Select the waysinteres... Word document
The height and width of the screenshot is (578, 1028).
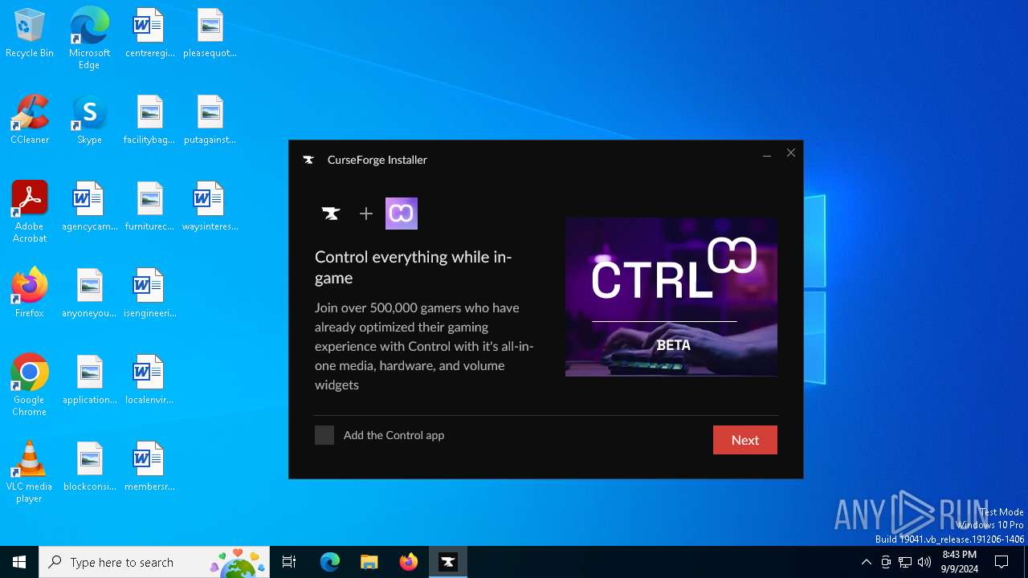(210, 207)
